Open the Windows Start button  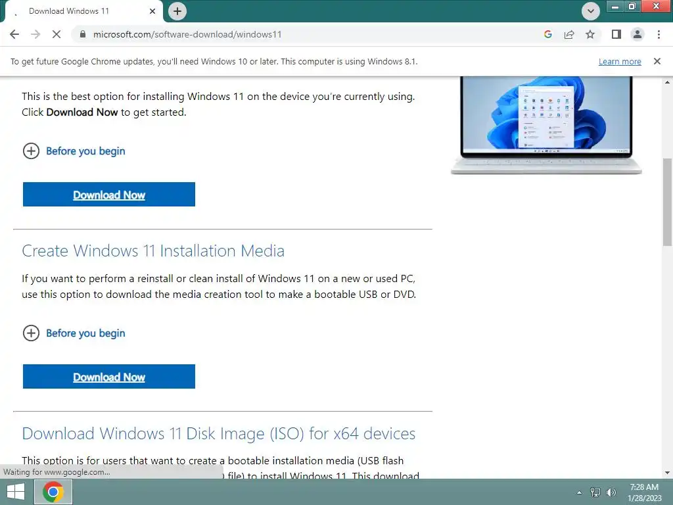pos(16,492)
